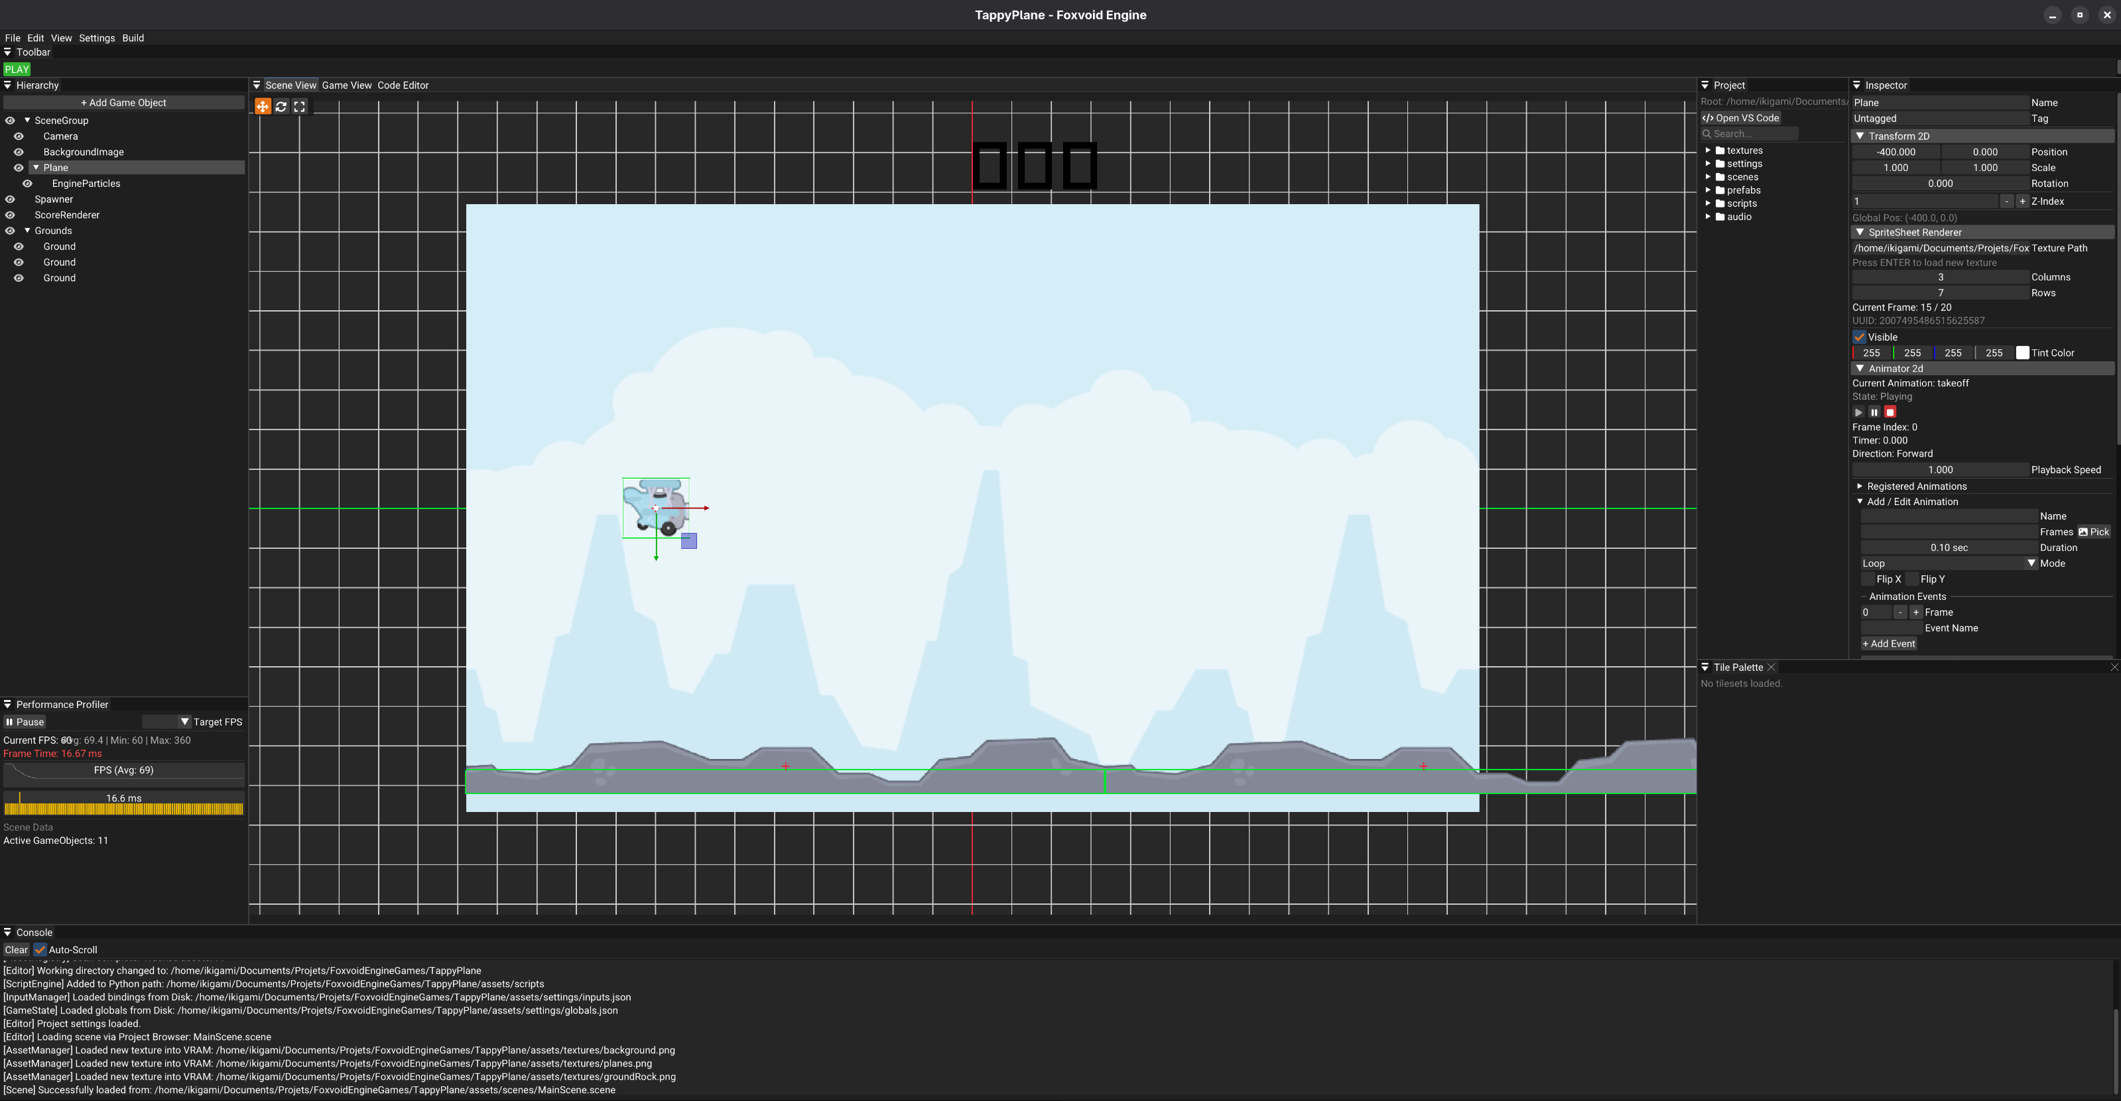Click the green PLAY button
Screen dimensions: 2121x1101
tap(17, 69)
